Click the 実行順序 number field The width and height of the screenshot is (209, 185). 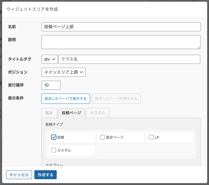(x=51, y=85)
